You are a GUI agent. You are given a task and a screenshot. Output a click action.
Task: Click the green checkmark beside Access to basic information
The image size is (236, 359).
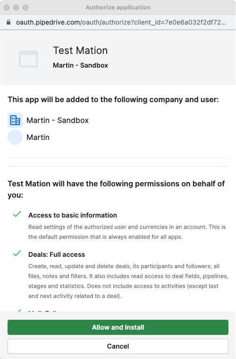[x=17, y=214]
